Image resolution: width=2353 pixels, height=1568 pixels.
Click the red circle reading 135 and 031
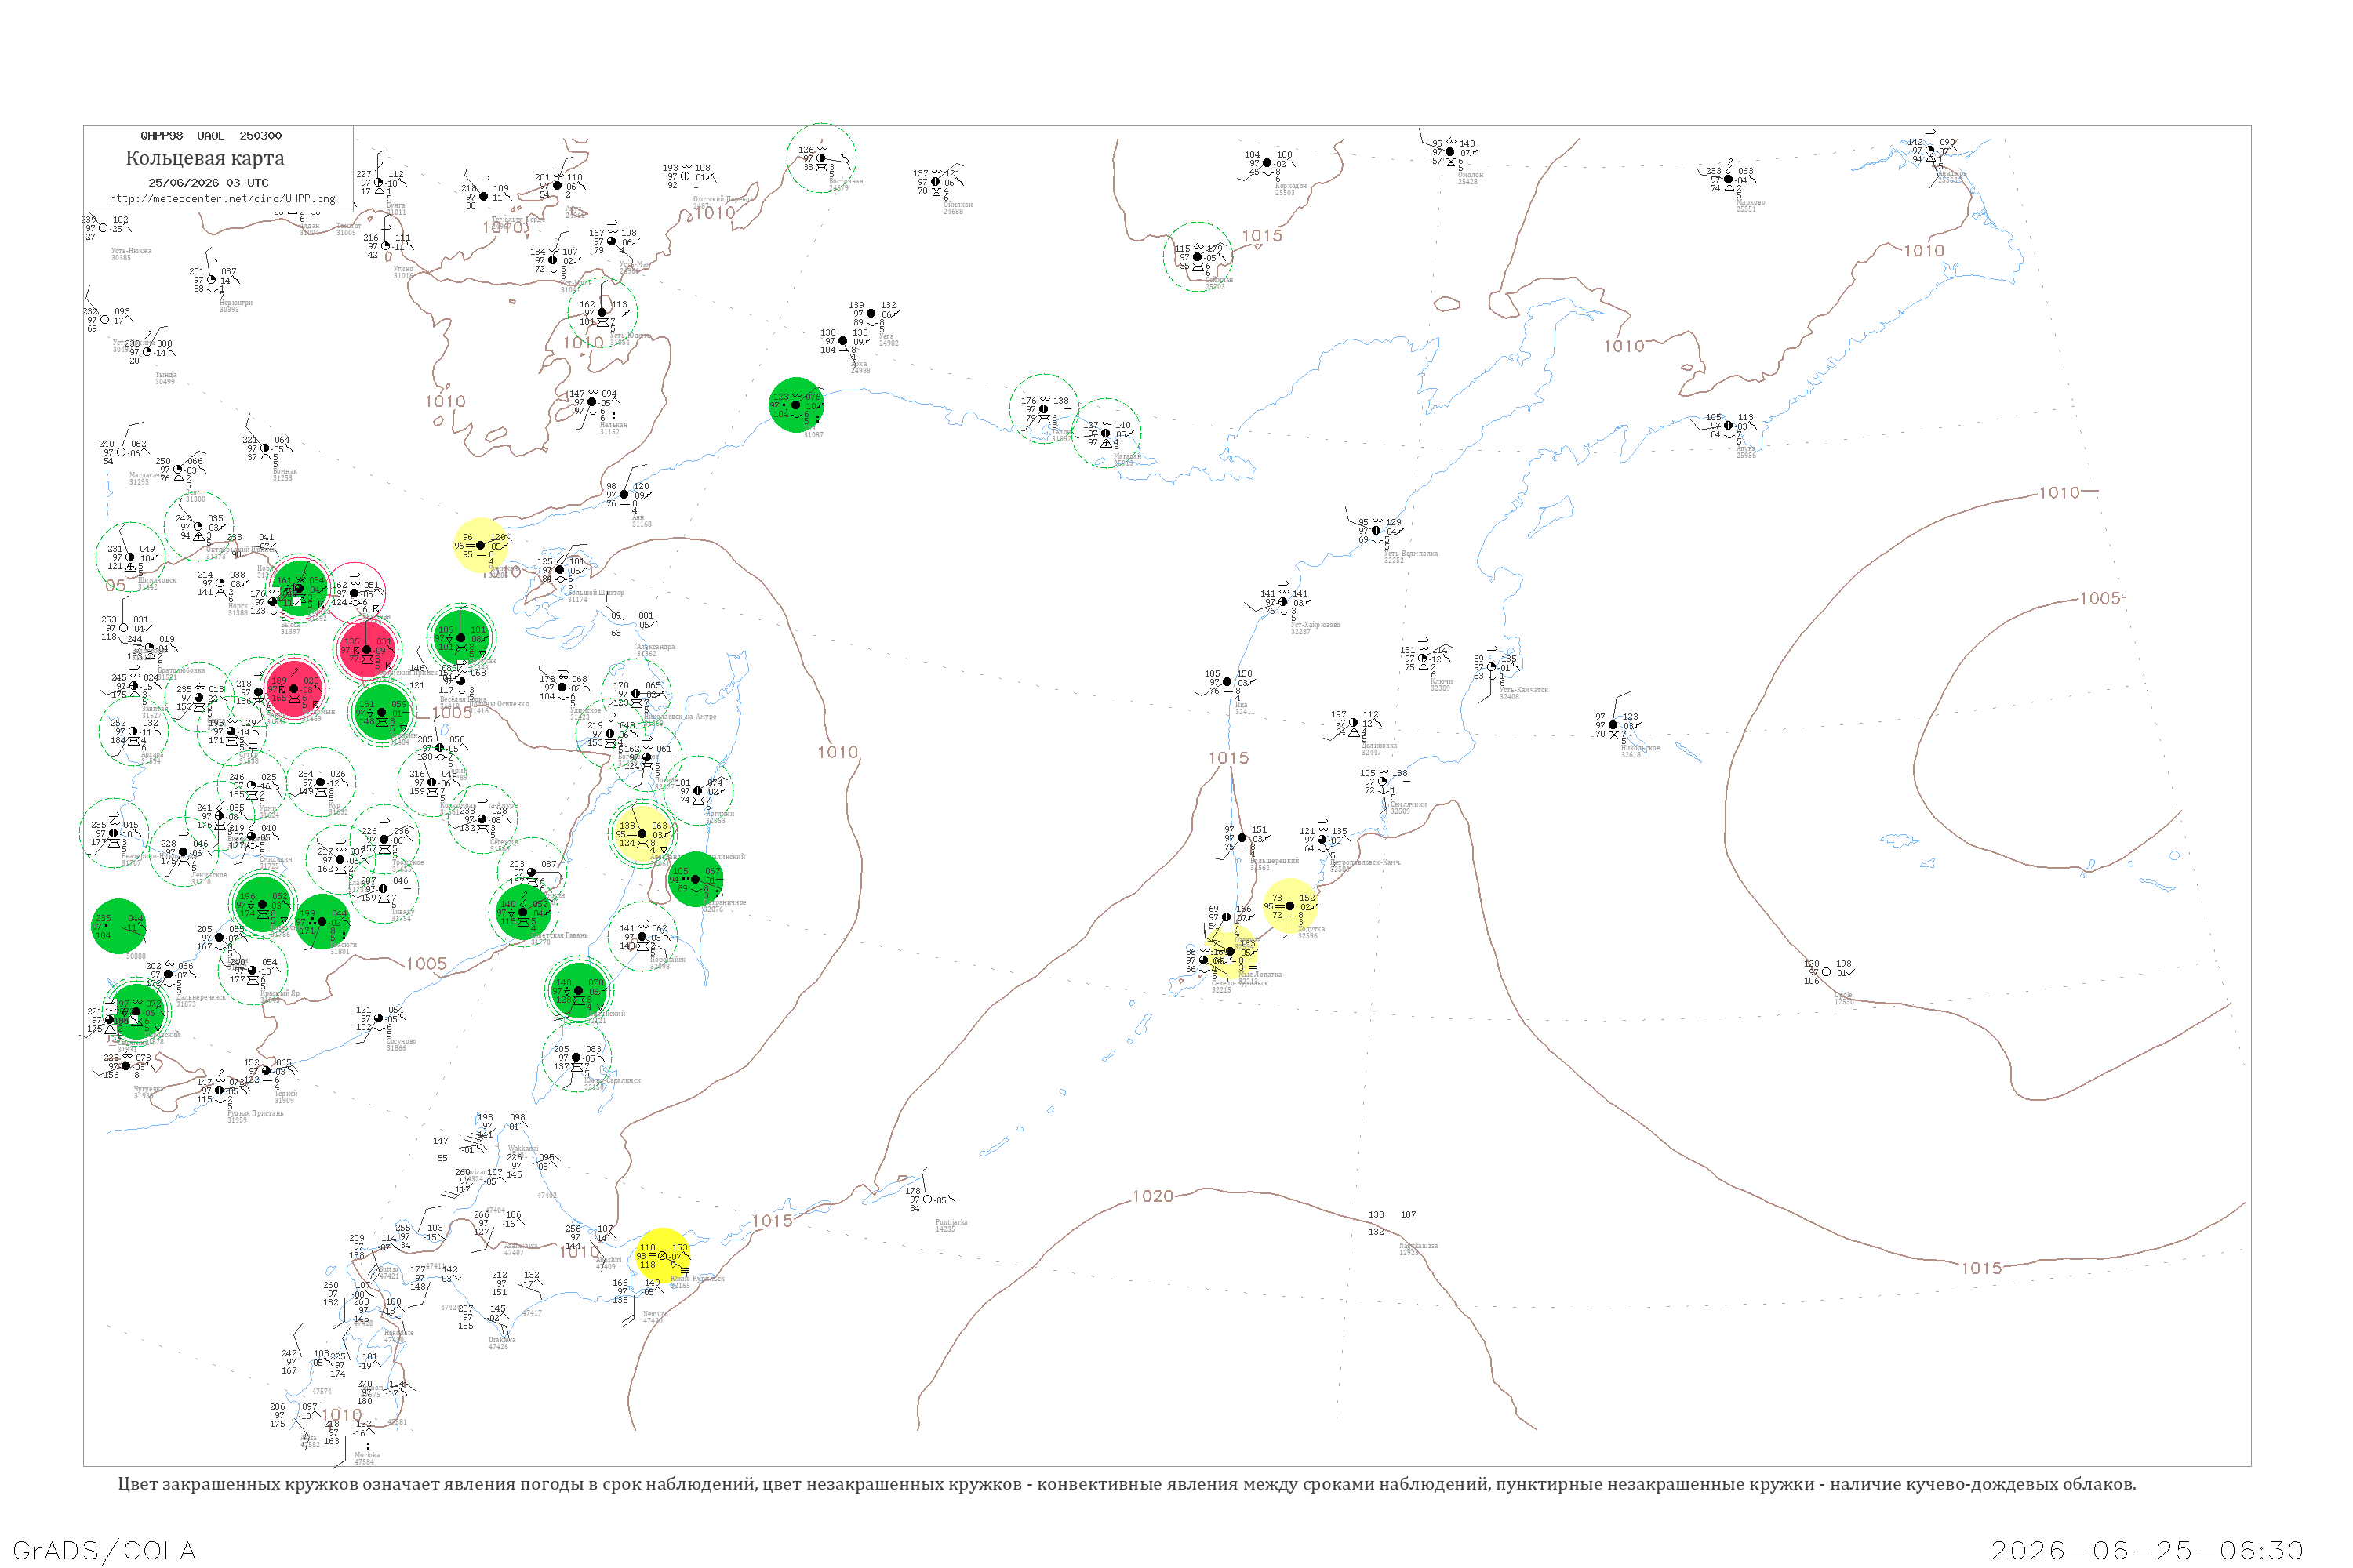(366, 650)
